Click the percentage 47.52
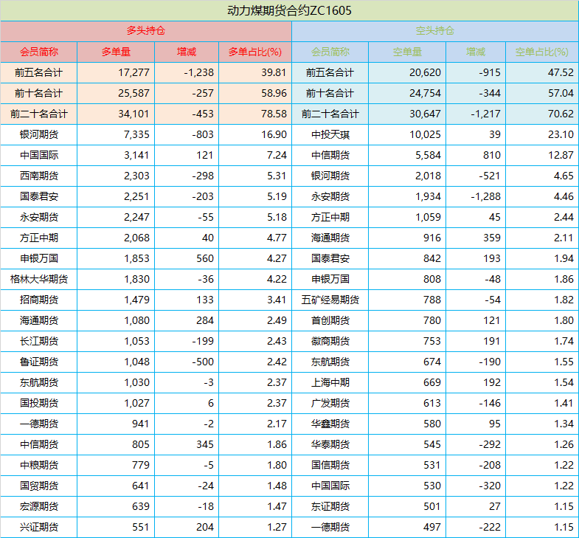 point(561,72)
